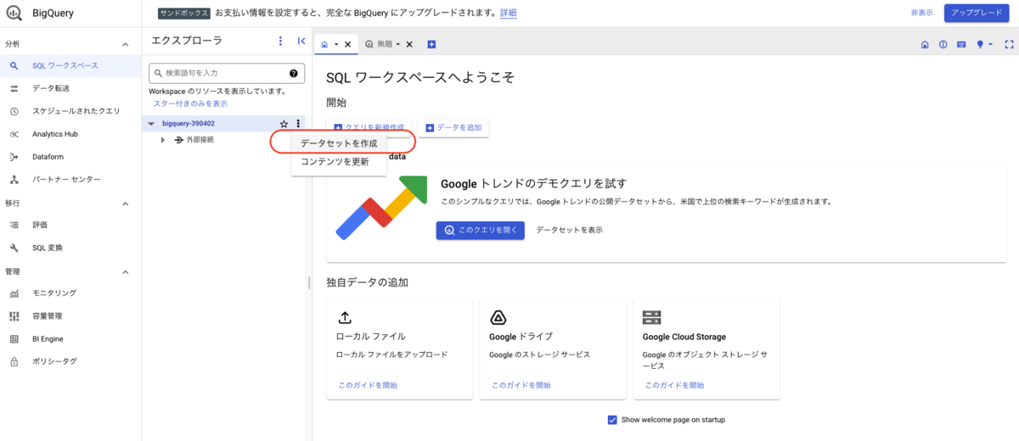Screen dimensions: 1019x441
Task: Click スター付きのみを表示 link
Action: (190, 103)
